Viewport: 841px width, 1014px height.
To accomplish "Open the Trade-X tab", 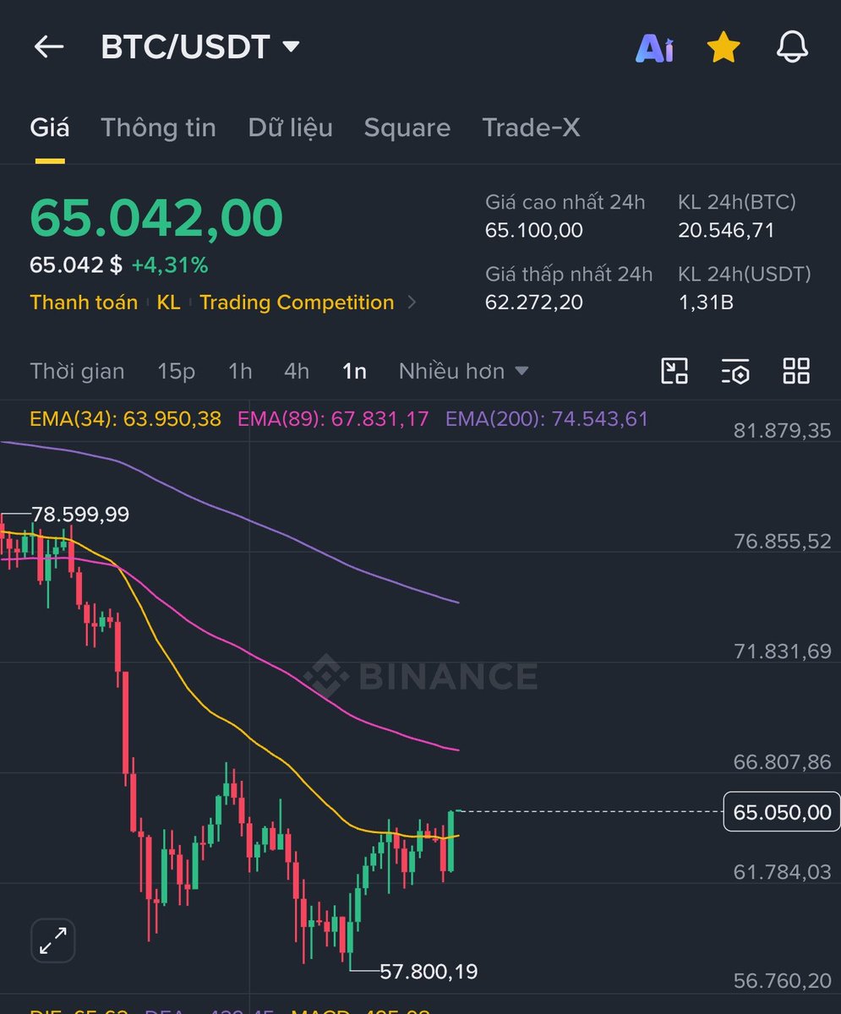I will (x=531, y=128).
